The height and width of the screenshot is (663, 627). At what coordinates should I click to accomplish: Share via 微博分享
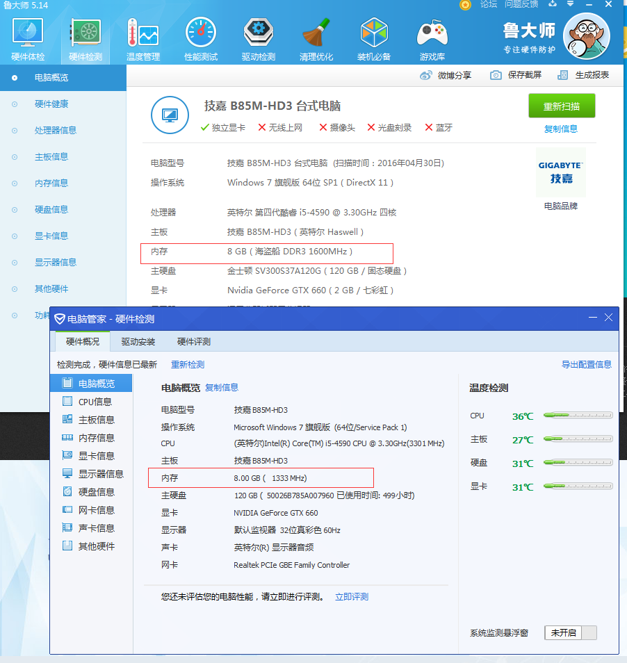tap(445, 75)
